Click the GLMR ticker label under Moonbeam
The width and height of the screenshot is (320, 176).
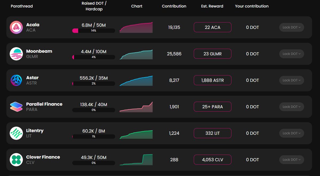[32, 57]
